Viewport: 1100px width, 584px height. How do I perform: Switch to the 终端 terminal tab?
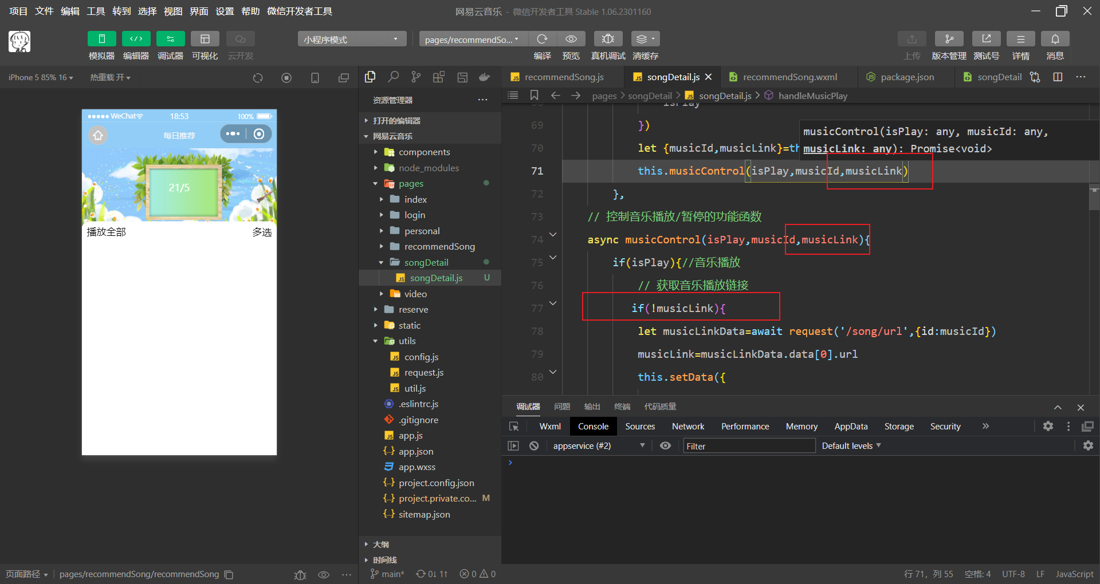pyautogui.click(x=622, y=407)
